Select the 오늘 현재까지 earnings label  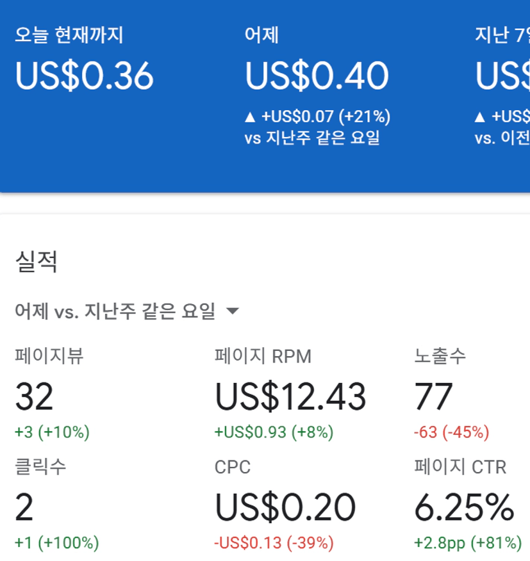pyautogui.click(x=68, y=35)
